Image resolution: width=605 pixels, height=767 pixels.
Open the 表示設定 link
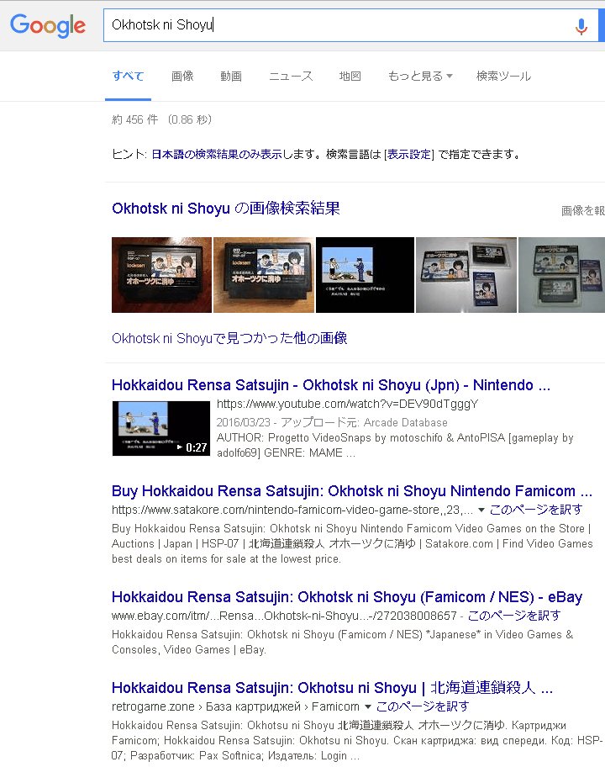(409, 155)
